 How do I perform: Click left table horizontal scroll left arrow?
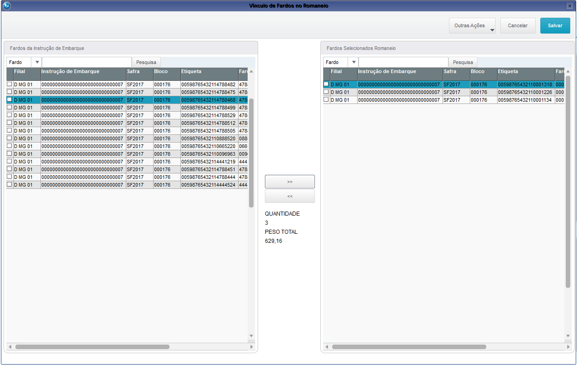10,347
